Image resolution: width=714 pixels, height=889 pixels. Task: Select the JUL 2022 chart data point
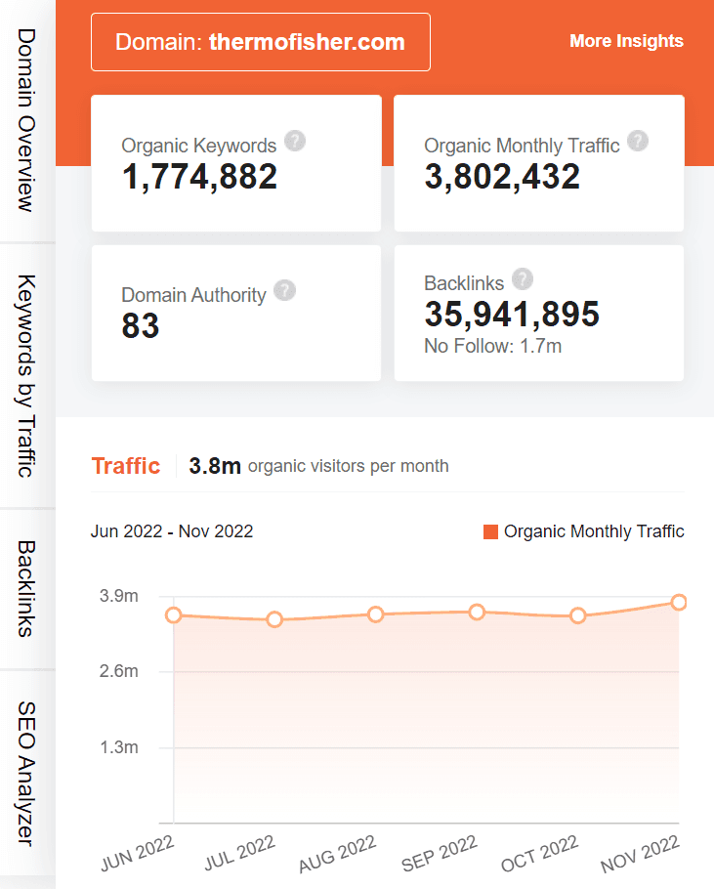click(274, 619)
